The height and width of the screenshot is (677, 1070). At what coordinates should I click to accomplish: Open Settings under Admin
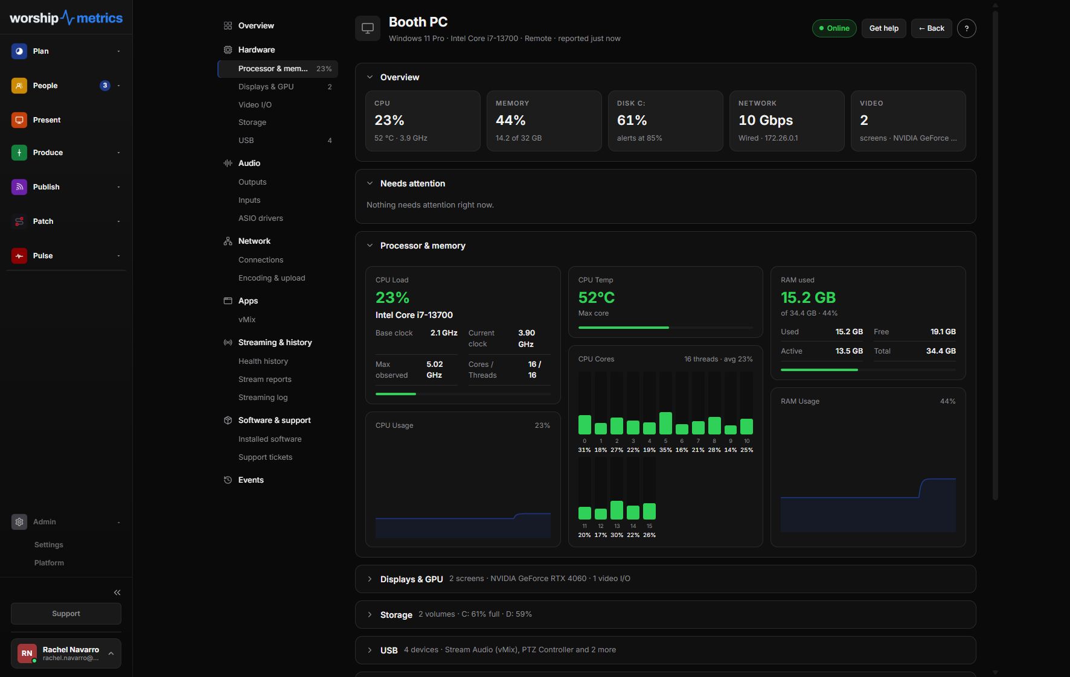49,545
